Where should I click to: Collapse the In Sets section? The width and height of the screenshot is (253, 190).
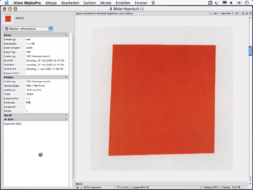[66, 119]
